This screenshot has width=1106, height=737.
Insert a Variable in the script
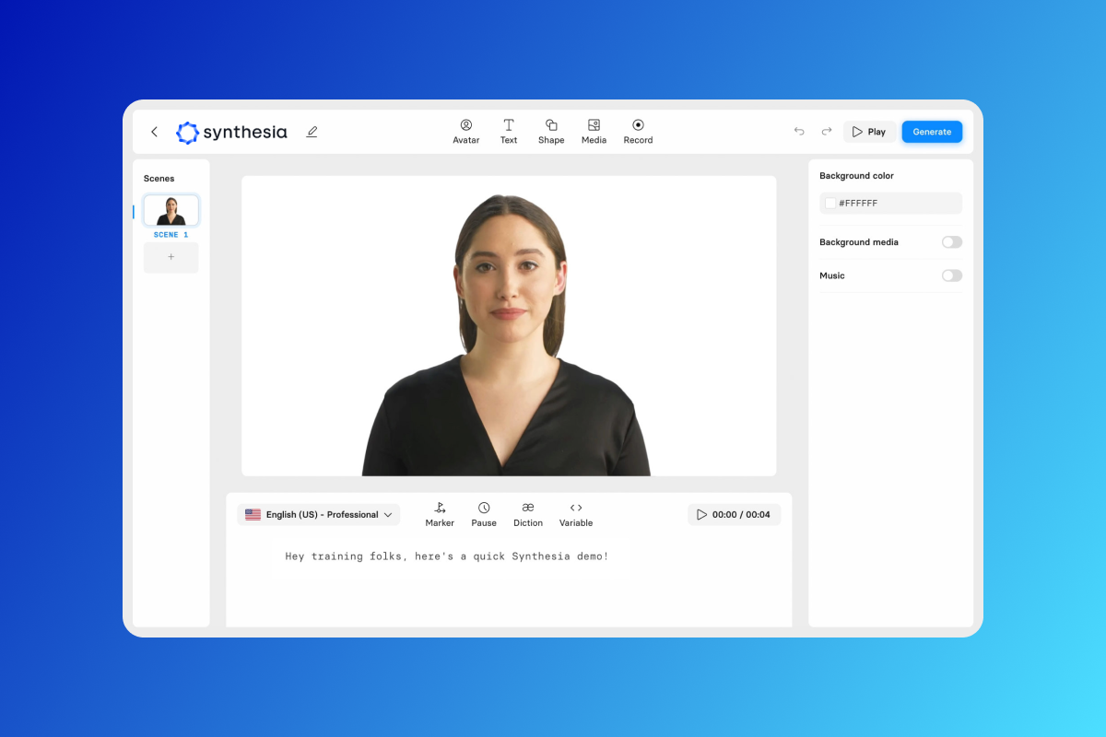coord(576,514)
